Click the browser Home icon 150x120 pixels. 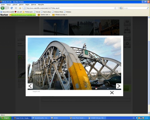(20, 8)
